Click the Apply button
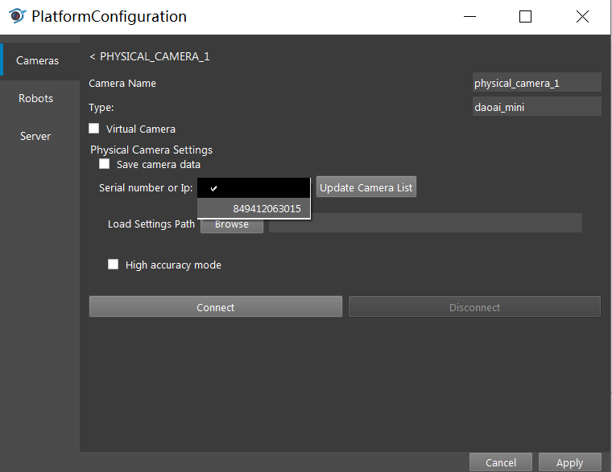This screenshot has width=612, height=472. [x=569, y=462]
